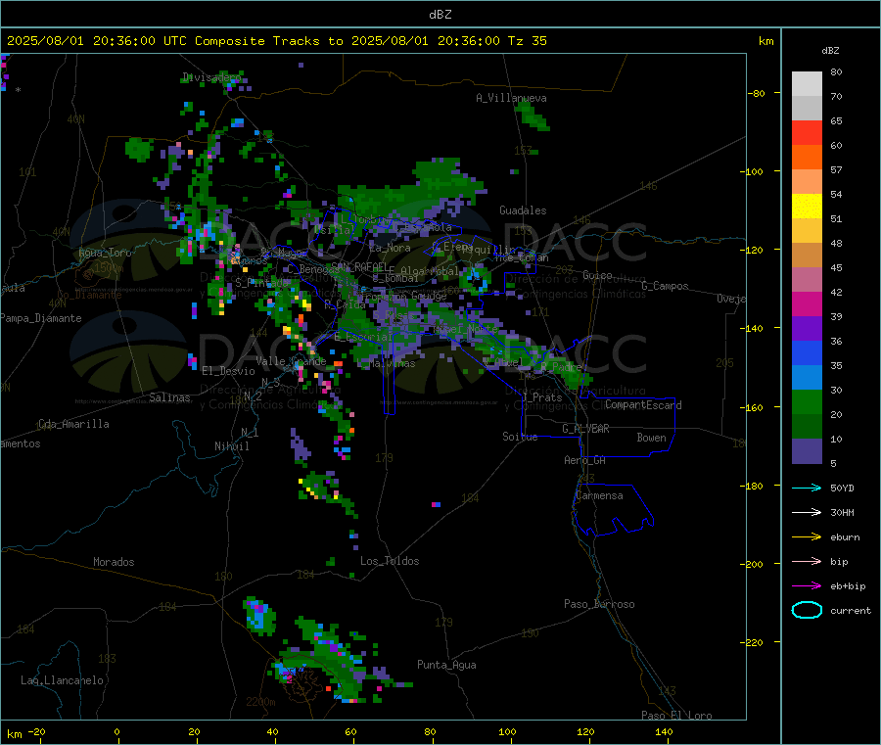The image size is (881, 745).
Task: Click the 'Aero_GA' map label
Action: (x=584, y=460)
